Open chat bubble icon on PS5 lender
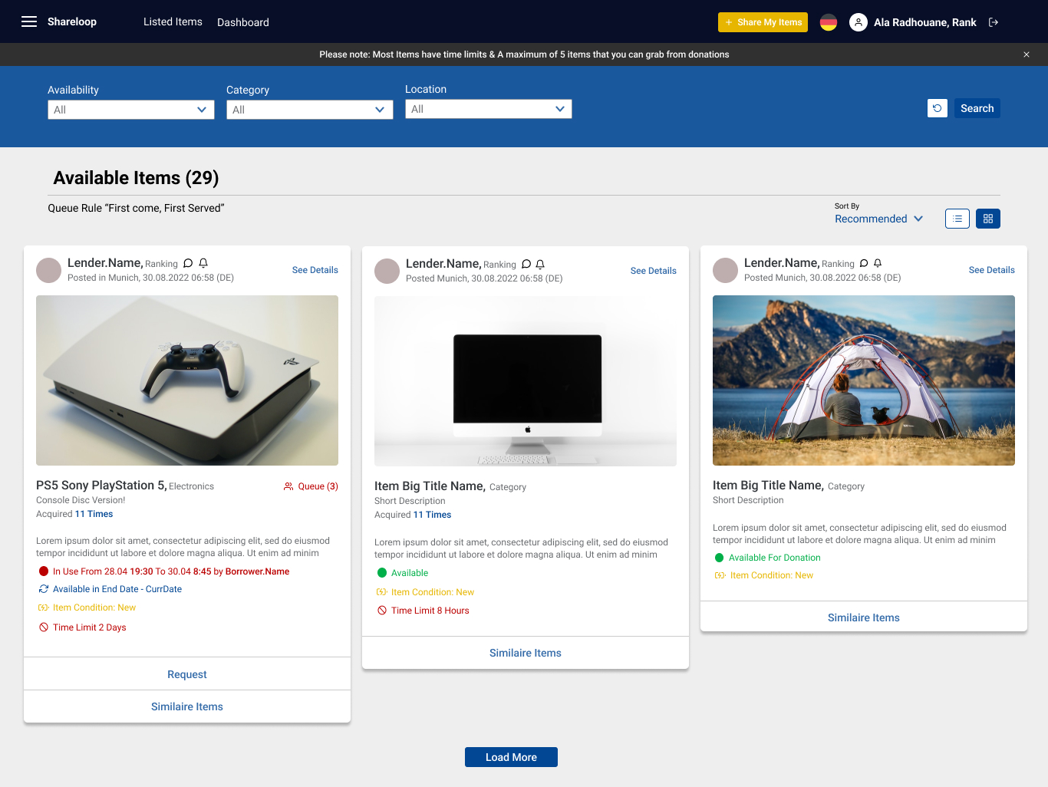 [x=188, y=263]
